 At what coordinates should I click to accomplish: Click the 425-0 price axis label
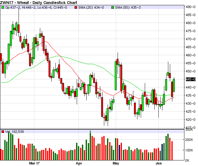click(191, 111)
